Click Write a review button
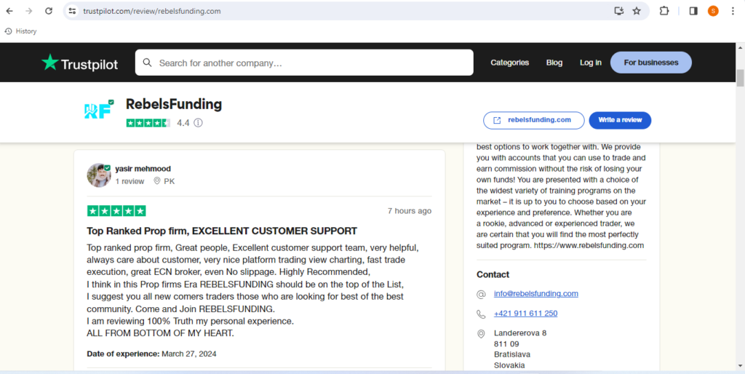This screenshot has height=374, width=745. [620, 120]
